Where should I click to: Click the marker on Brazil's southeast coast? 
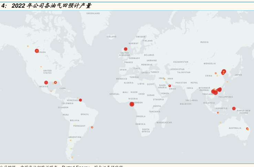[x=92, y=127]
